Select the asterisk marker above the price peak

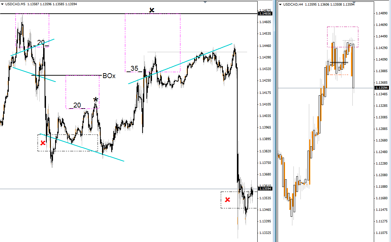95,100
